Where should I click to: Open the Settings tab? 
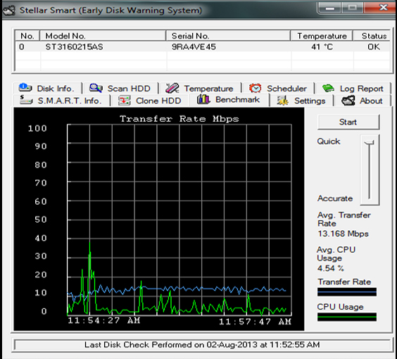click(x=301, y=101)
